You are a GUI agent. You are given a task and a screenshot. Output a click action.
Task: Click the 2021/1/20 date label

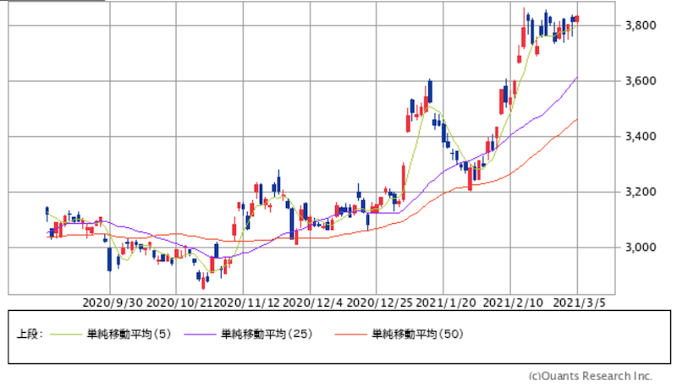pos(446,302)
